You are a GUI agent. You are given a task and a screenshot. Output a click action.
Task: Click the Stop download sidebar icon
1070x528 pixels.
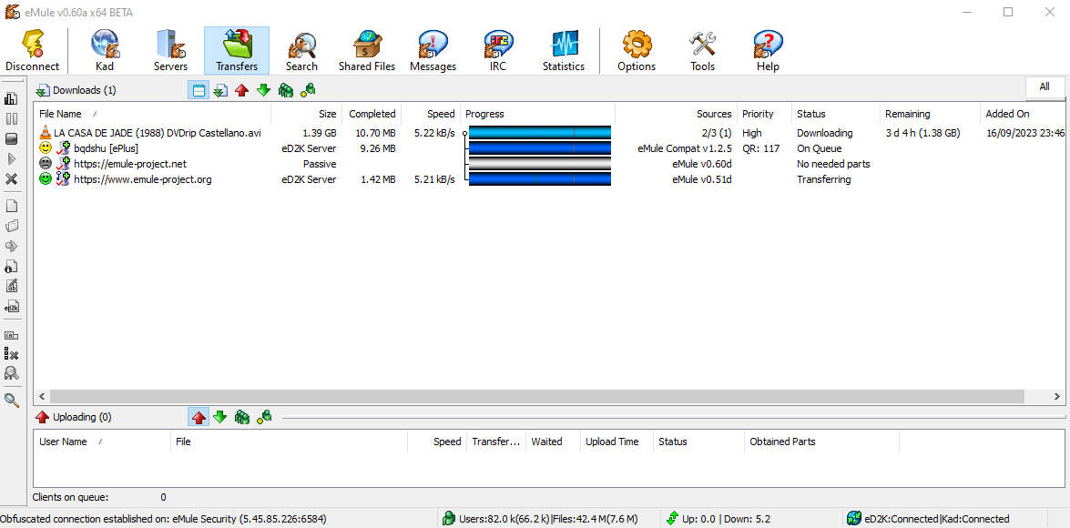pos(12,139)
